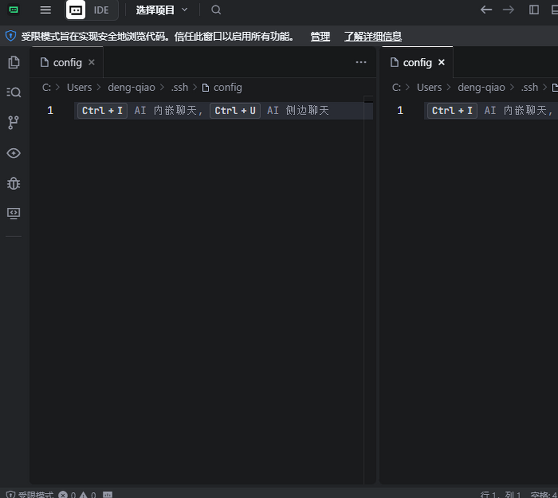Click the eye-shaped preview icon in sidebar
Image resolution: width=558 pixels, height=498 pixels.
(14, 153)
